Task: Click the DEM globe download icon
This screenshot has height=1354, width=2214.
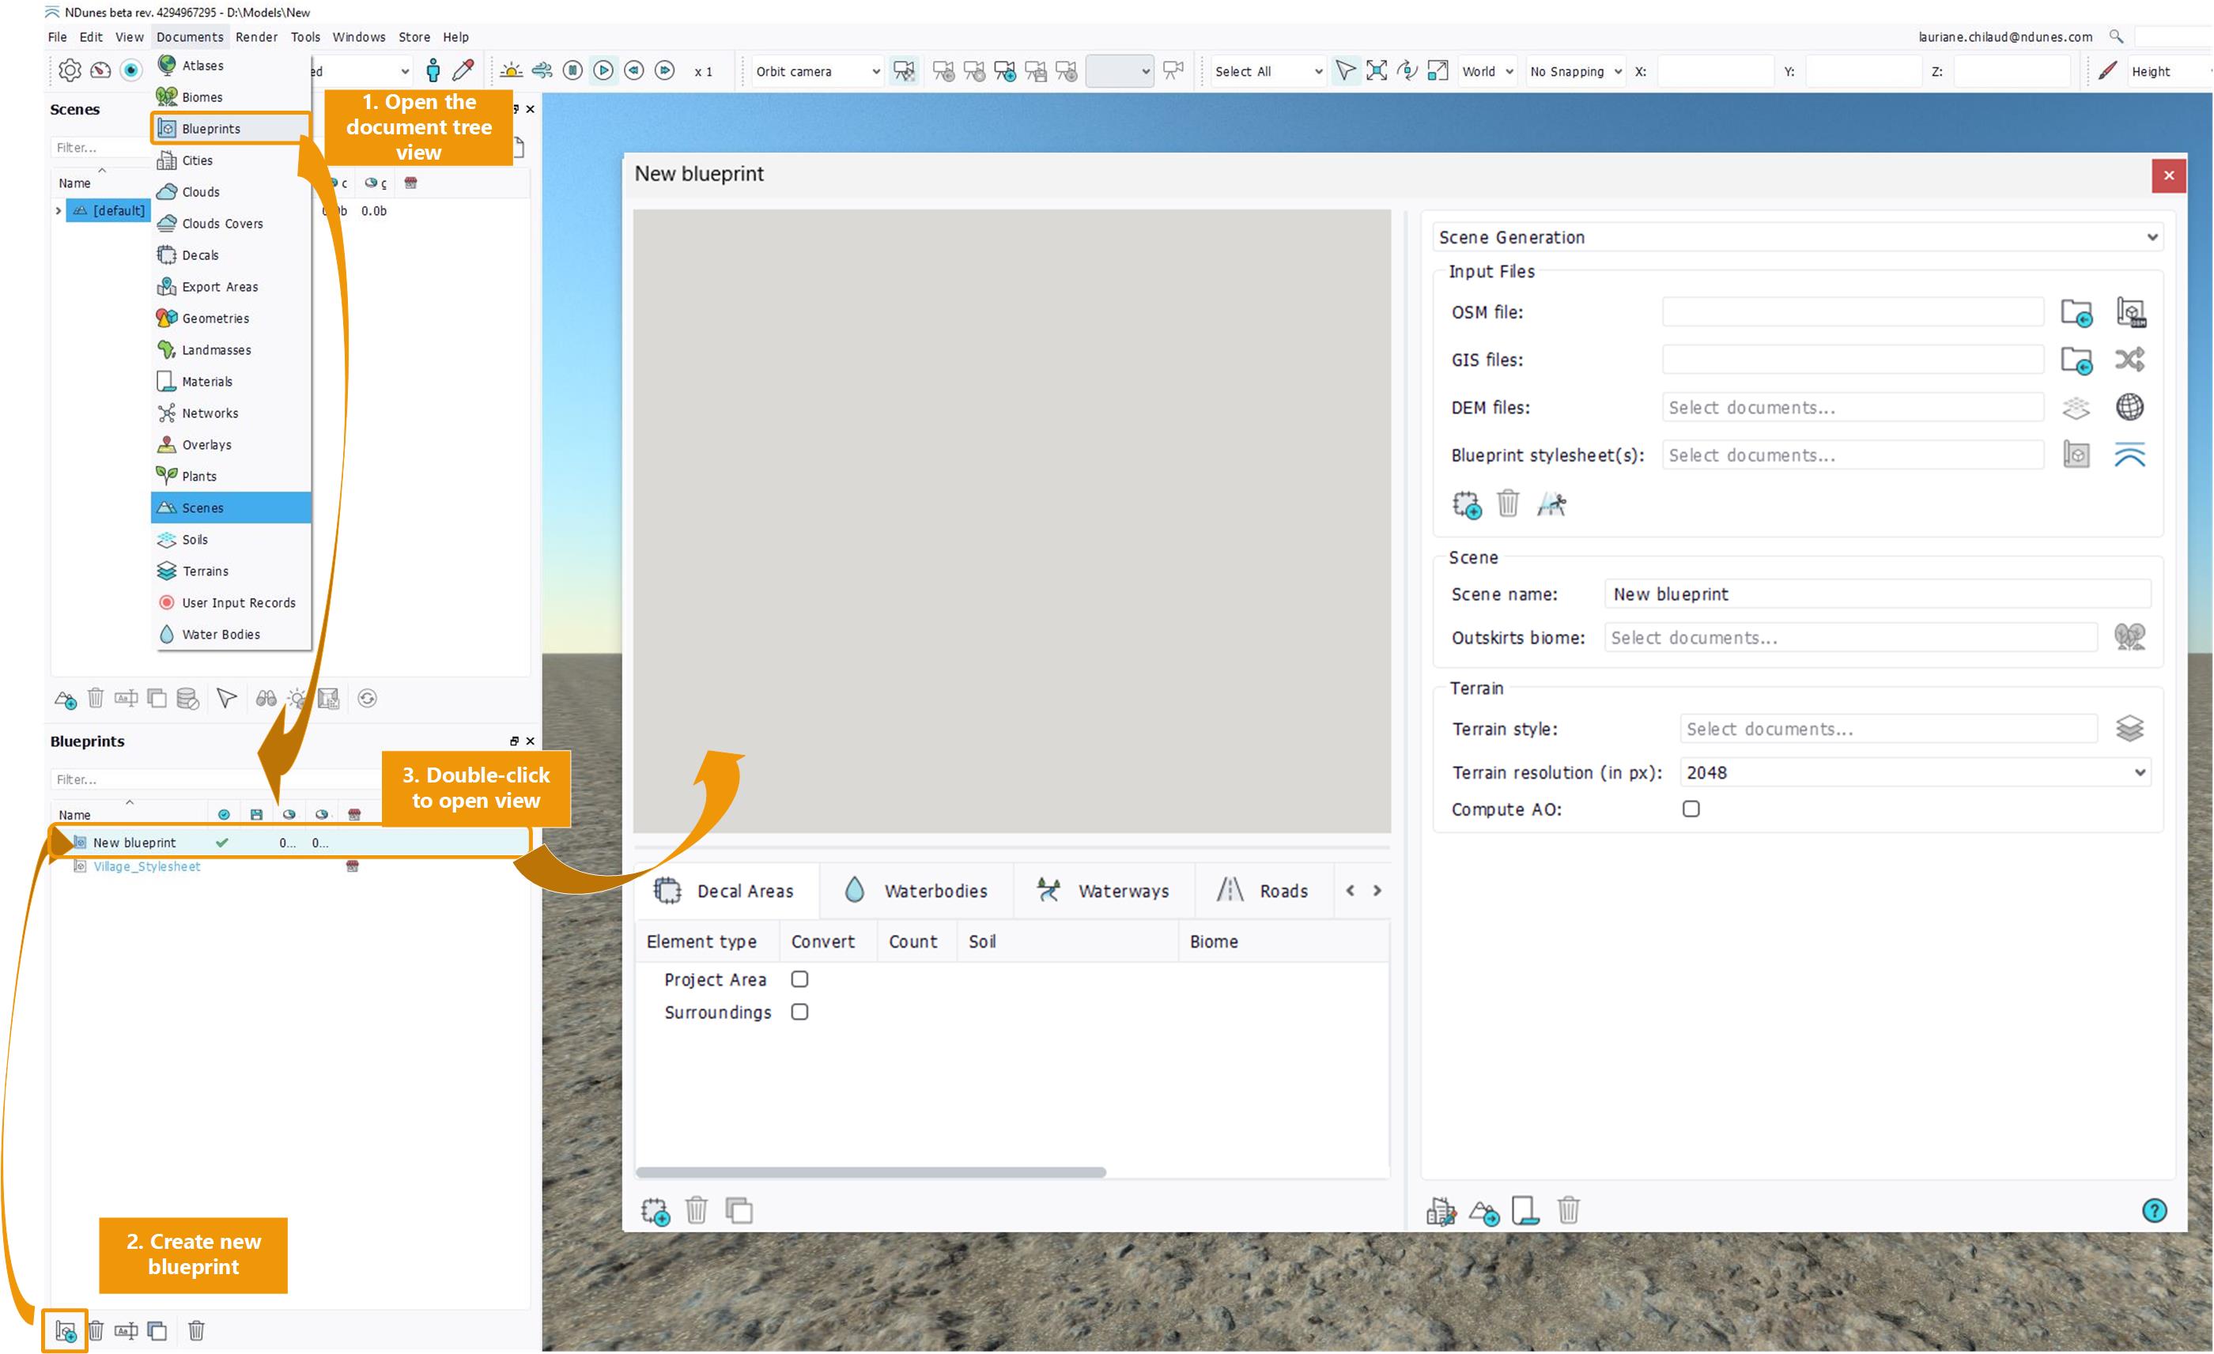Action: coord(2129,407)
